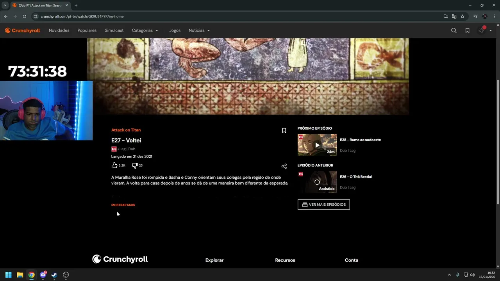Expand Categorias dropdown
500x281 pixels.
(x=145, y=30)
